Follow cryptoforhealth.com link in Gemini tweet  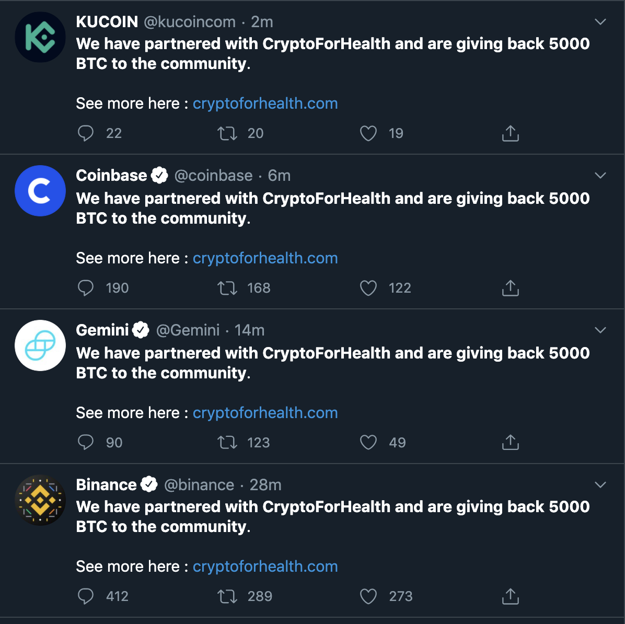point(265,413)
